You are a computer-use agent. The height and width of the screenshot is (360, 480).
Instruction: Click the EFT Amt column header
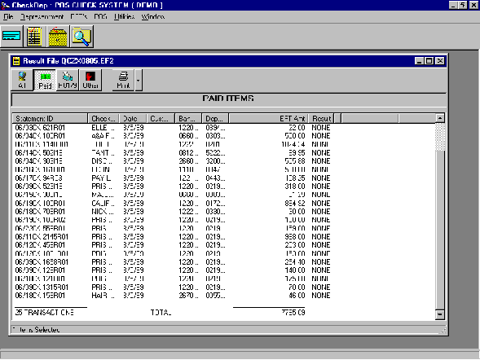pyautogui.click(x=268, y=118)
